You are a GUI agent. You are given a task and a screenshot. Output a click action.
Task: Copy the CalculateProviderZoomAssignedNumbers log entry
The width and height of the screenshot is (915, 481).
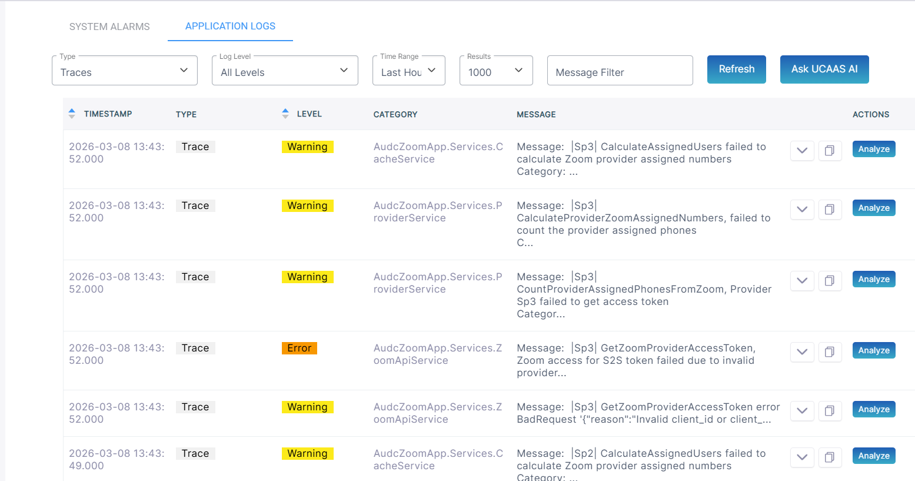point(830,209)
